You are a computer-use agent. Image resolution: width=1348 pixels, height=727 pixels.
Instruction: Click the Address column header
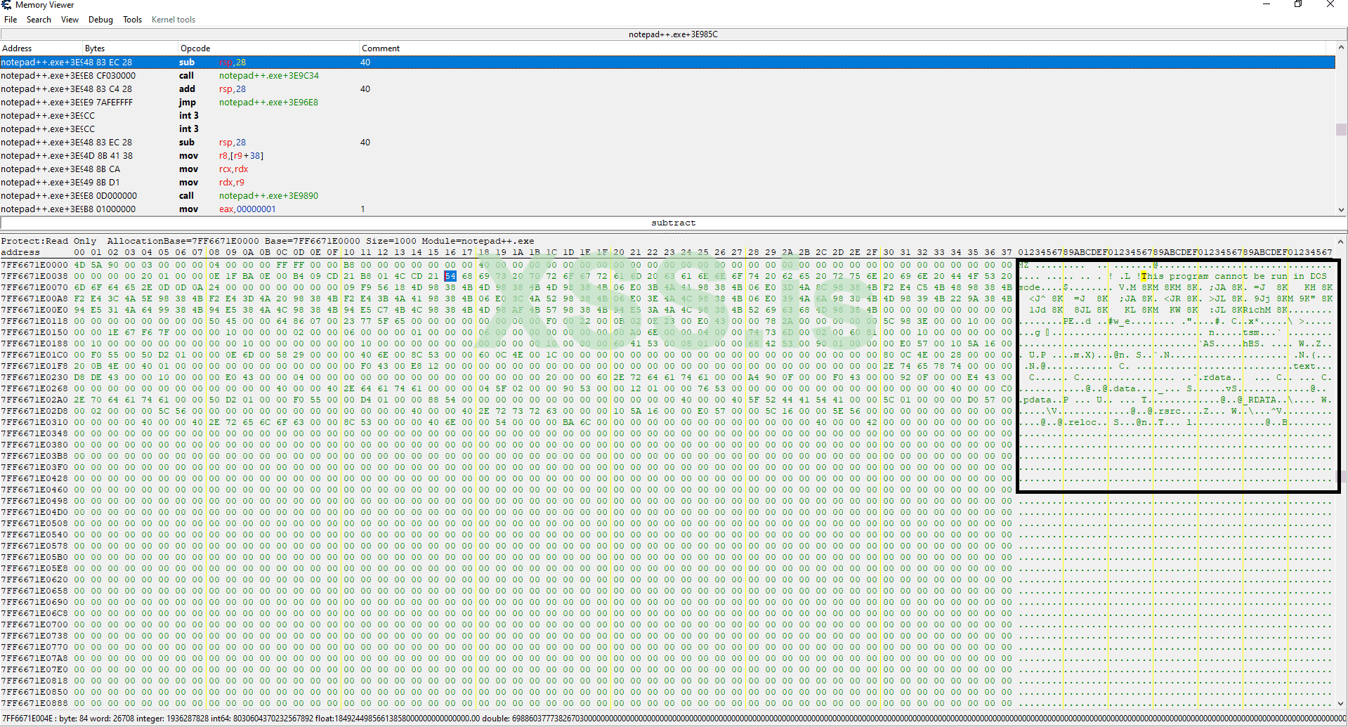click(x=41, y=48)
